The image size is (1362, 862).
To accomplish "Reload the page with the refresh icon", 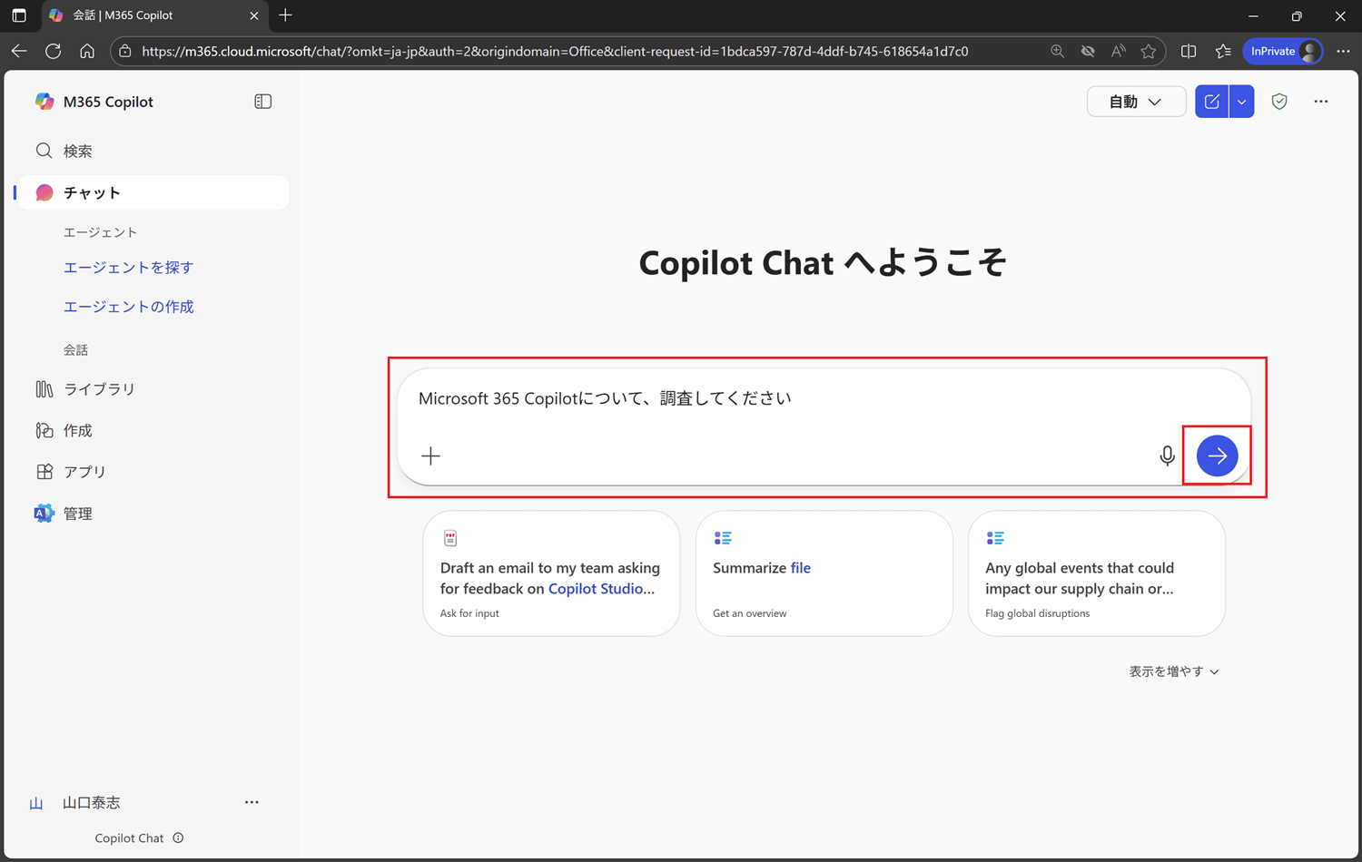I will point(54,51).
